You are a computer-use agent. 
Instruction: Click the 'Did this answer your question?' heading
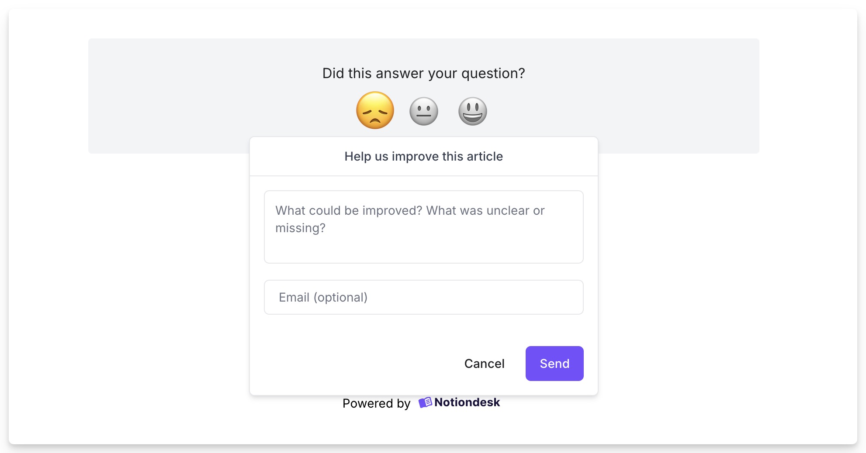424,73
